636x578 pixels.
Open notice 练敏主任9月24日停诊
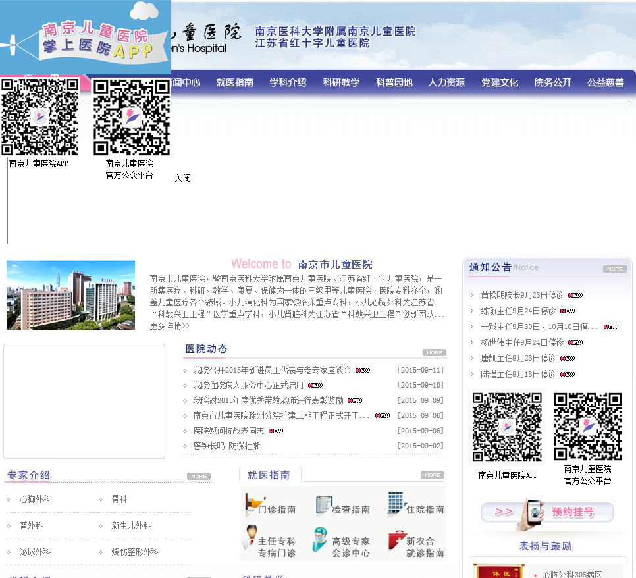click(x=518, y=311)
